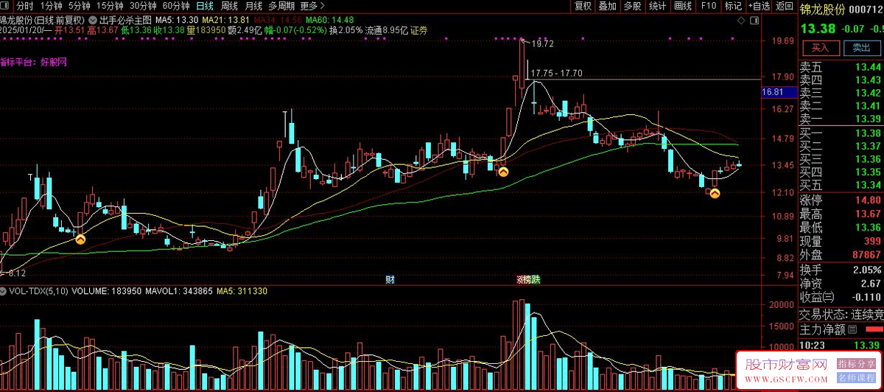Click the 标记 mark button
The image size is (884, 392).
click(733, 6)
